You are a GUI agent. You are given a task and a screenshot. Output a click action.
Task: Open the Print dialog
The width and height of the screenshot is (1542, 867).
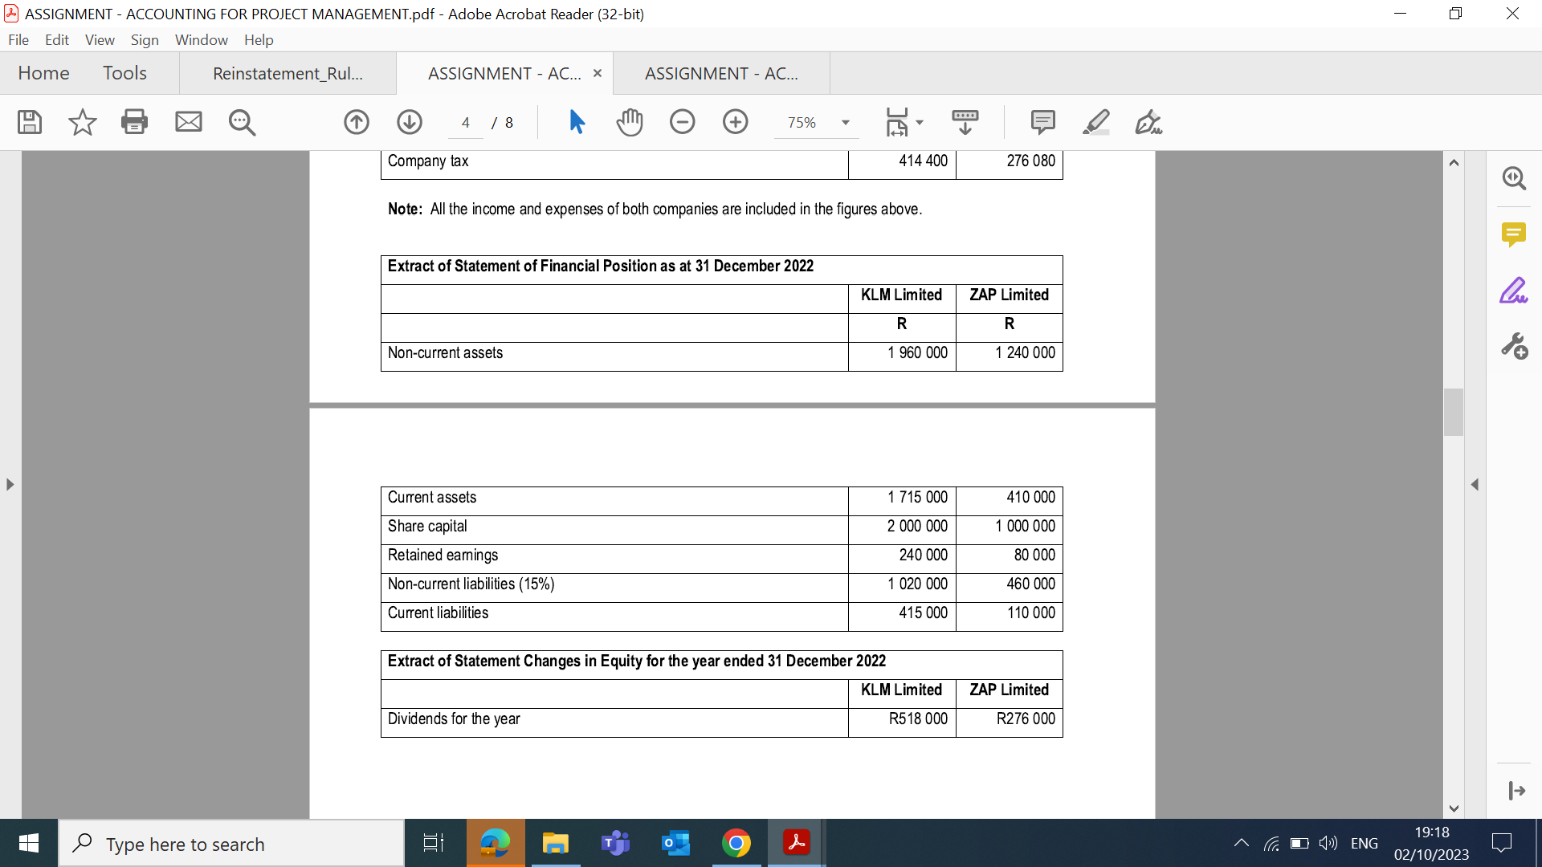coord(134,122)
